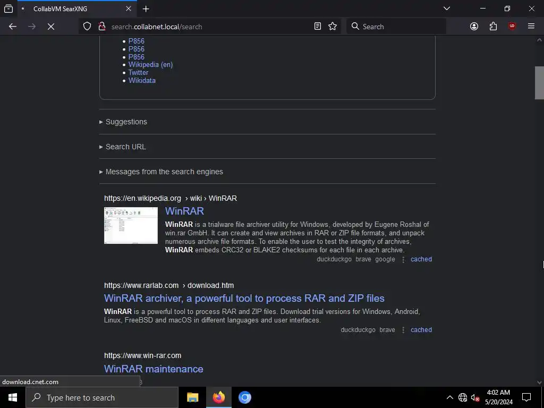The width and height of the screenshot is (544, 408).
Task: Open the notification center icon
Action: coord(526,397)
